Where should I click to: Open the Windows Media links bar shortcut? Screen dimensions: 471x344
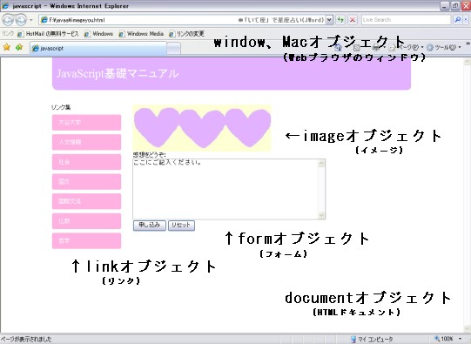click(x=142, y=34)
